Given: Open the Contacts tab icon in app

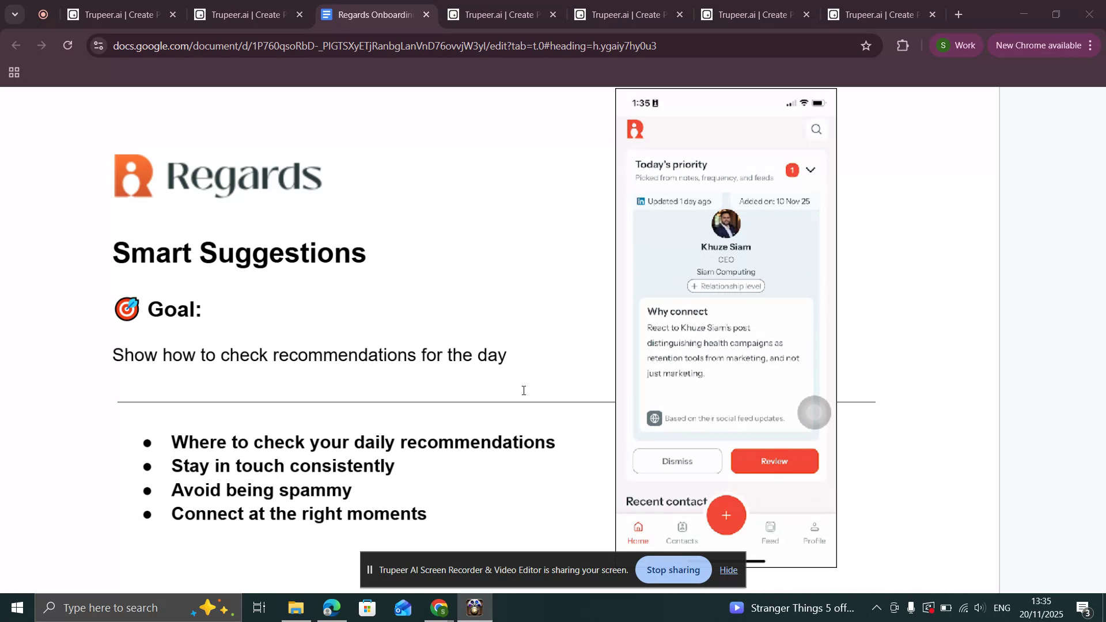Looking at the screenshot, I should (x=682, y=528).
